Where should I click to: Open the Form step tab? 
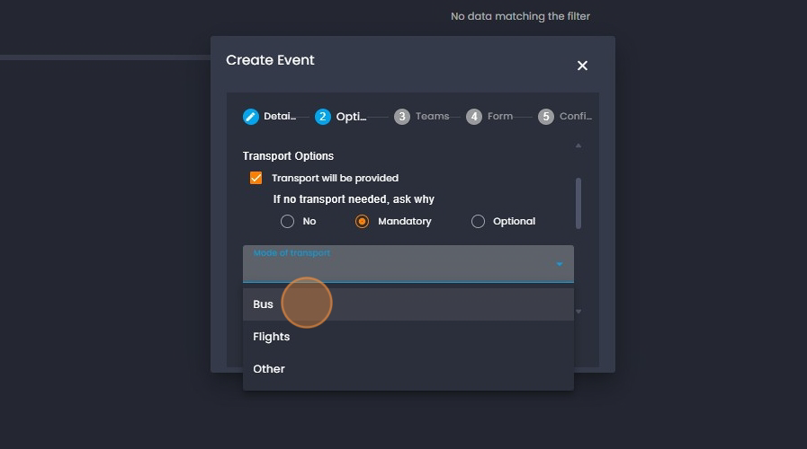[x=500, y=117]
